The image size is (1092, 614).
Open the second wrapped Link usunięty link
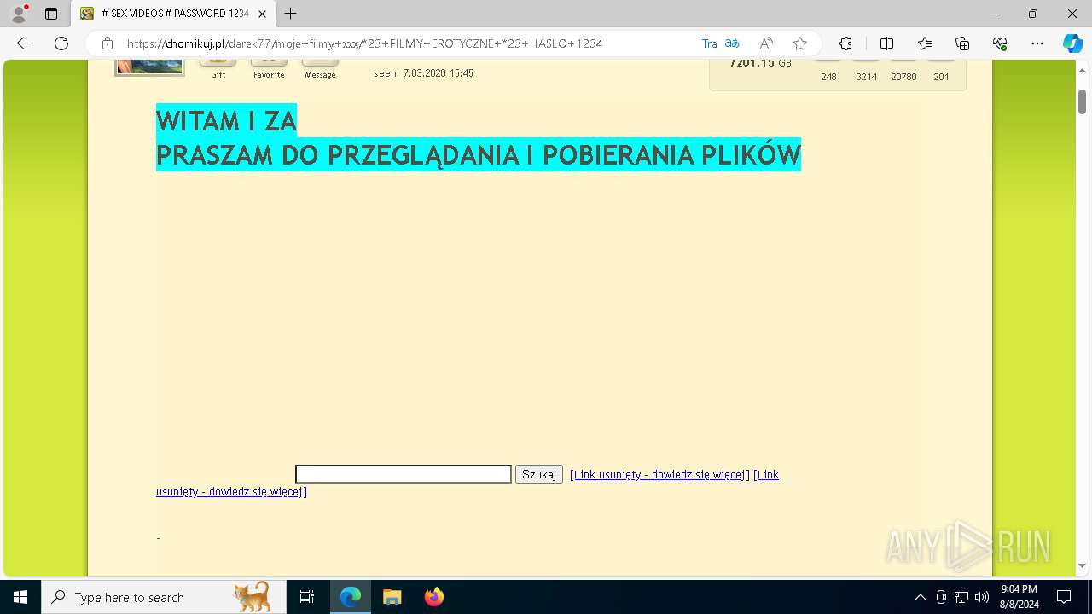[231, 492]
